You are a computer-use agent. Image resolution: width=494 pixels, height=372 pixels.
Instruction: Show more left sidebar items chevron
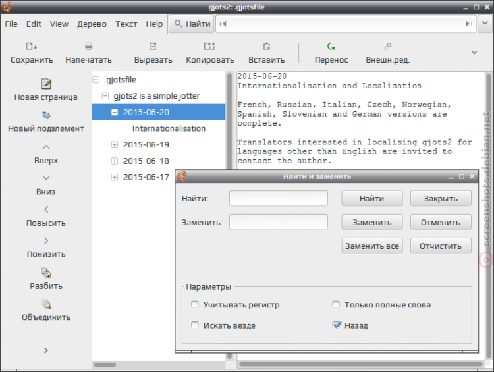coord(46,350)
